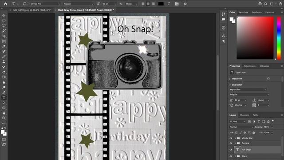Open layer filter Kind dropdown
The width and height of the screenshot is (284, 160).
pyautogui.click(x=237, y=121)
